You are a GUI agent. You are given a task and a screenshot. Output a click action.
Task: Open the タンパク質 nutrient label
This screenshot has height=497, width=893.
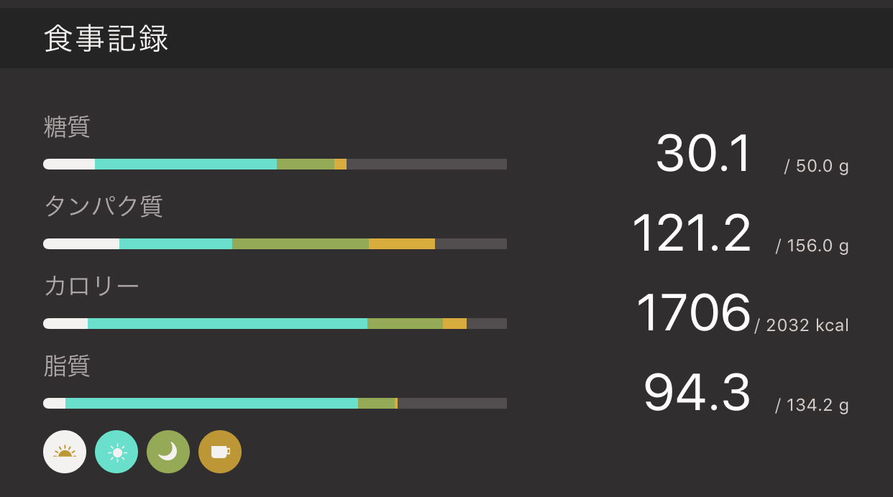coord(104,206)
